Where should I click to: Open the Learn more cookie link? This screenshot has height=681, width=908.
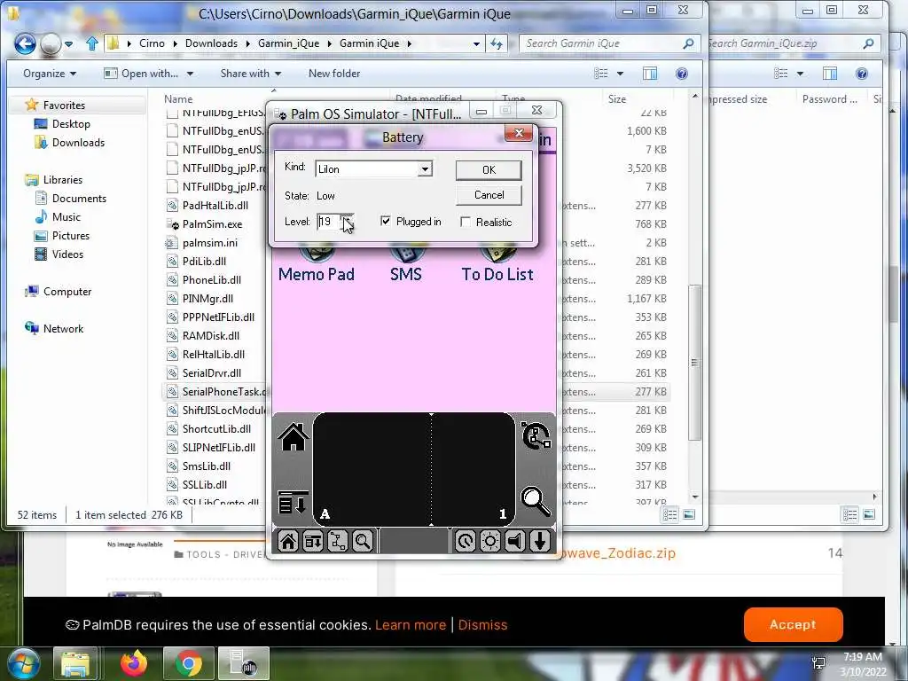(x=411, y=625)
